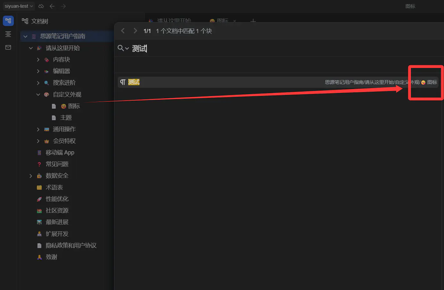Open the file tree dock panel icon
This screenshot has height=290, width=444.
pyautogui.click(x=8, y=21)
